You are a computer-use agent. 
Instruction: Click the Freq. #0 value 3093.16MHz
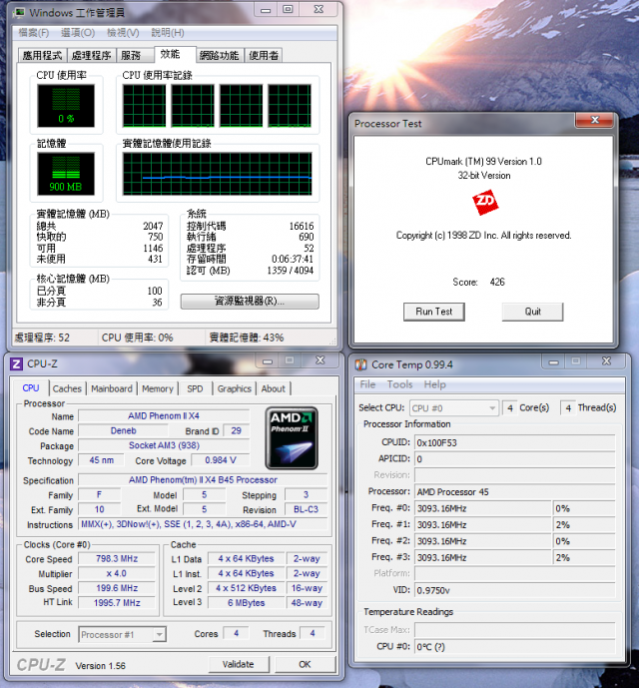coord(482,508)
